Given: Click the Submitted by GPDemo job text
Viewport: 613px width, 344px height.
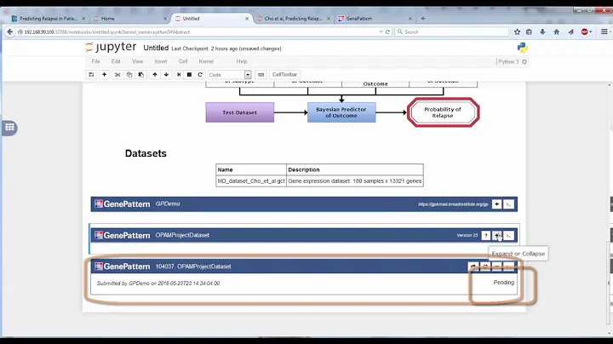Looking at the screenshot, I should click(158, 284).
